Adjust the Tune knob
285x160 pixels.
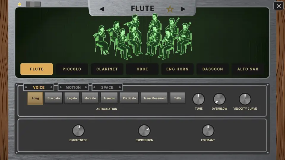pyautogui.click(x=199, y=99)
